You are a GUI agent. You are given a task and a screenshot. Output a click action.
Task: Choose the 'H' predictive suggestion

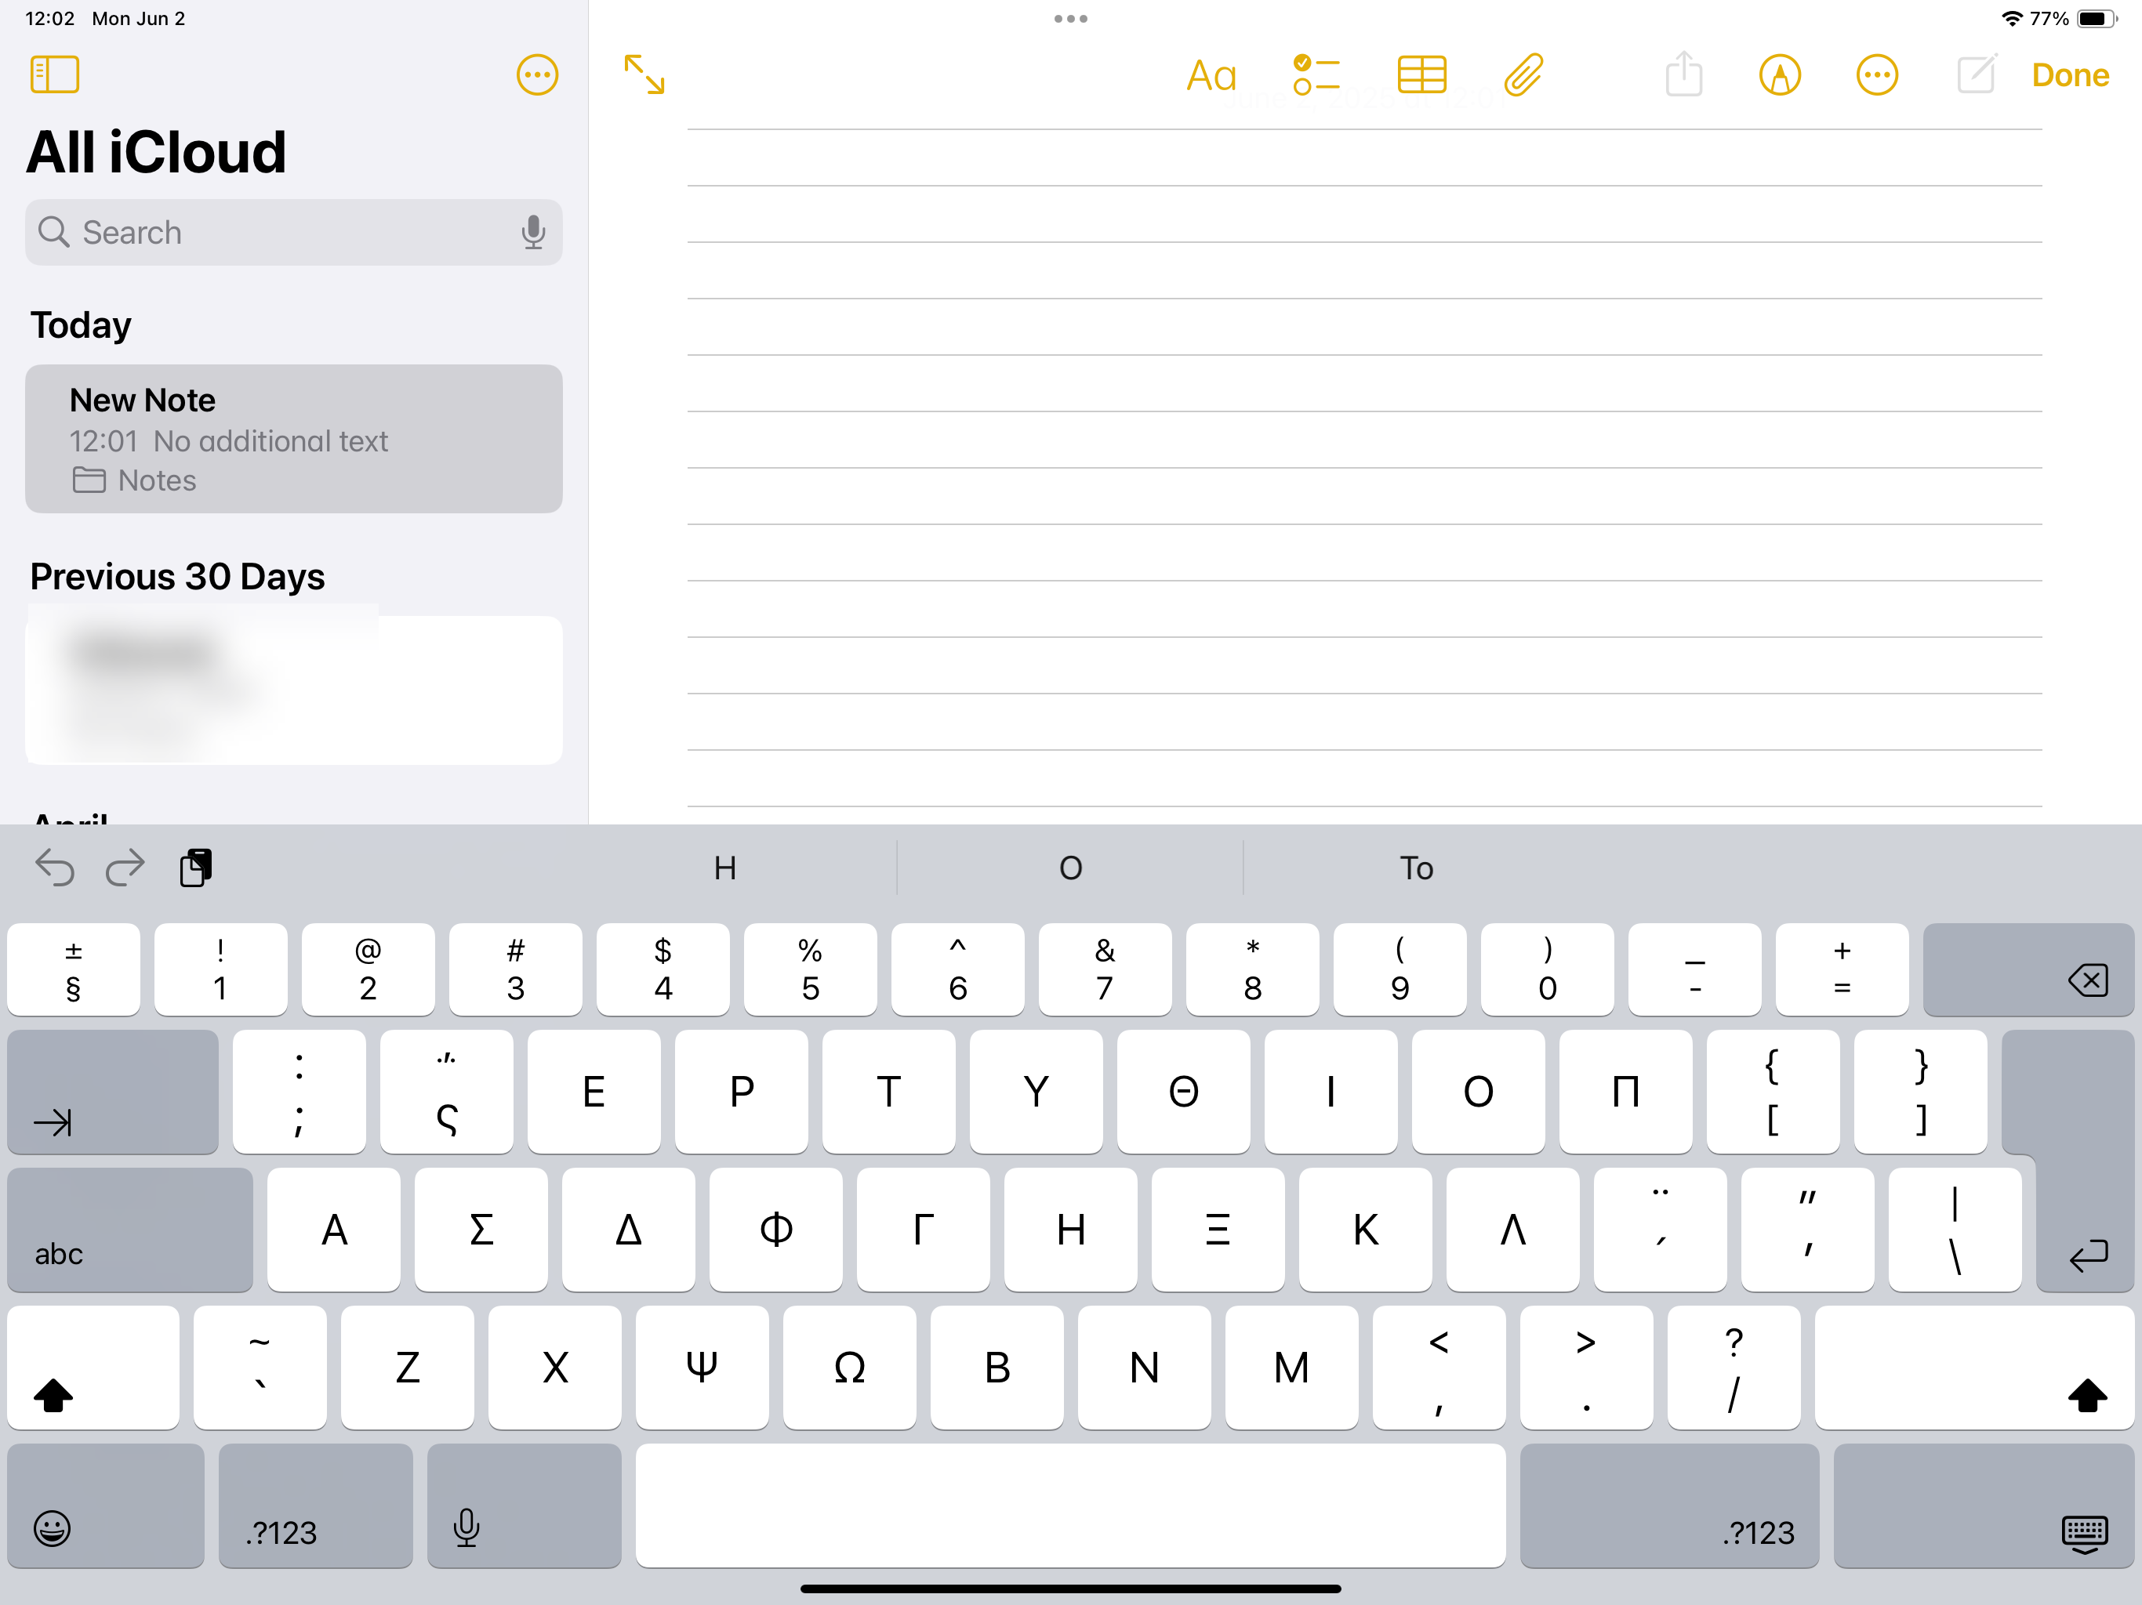click(724, 868)
